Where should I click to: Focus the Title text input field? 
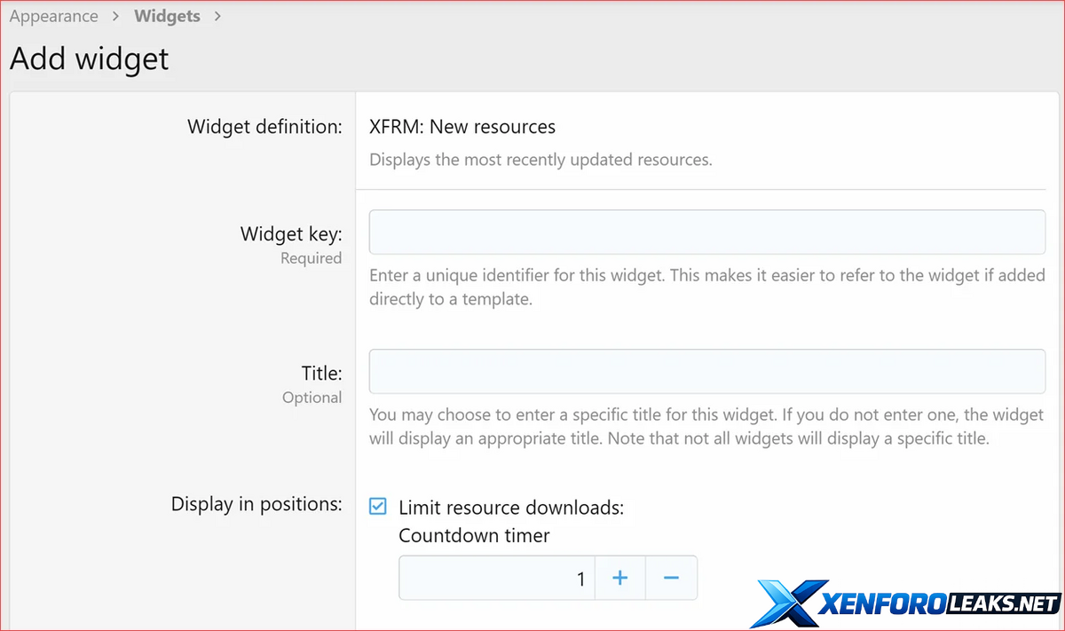pos(706,371)
